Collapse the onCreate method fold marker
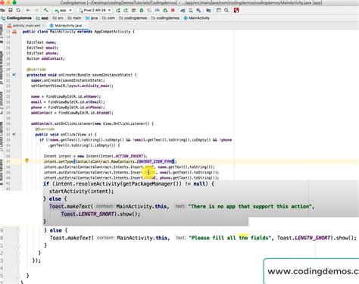The image size is (359, 284). click(x=20, y=75)
